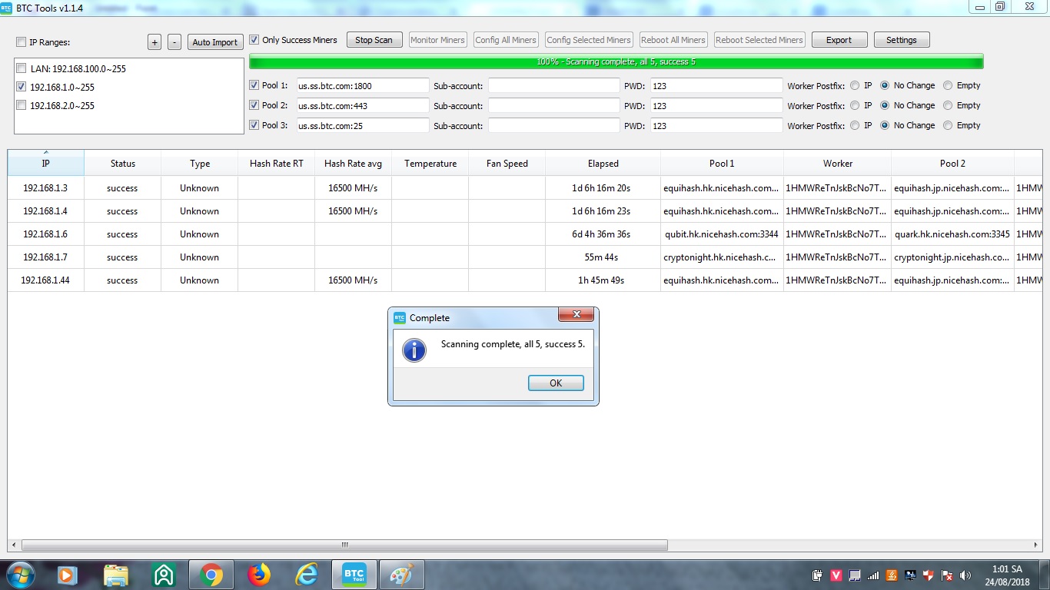
Task: Select Empty worker postfix for Pool 3
Action: click(x=947, y=125)
